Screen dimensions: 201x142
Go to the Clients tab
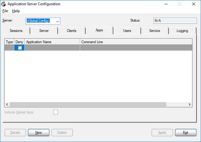[72, 31]
